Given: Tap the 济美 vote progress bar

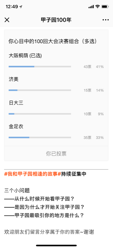Looking at the screenshot, I should click(x=40, y=90).
